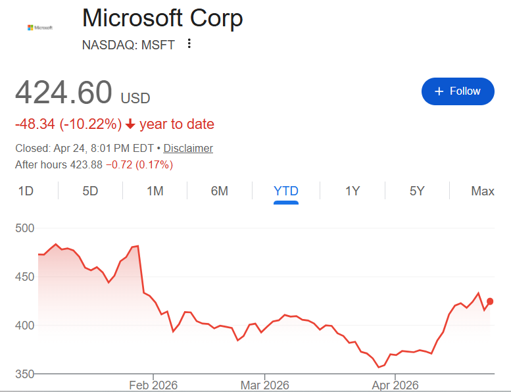Switch to the 1D time range tab
The image size is (511, 392).
coord(26,191)
